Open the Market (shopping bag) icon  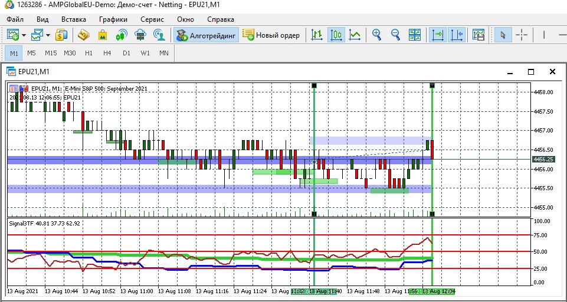point(103,35)
